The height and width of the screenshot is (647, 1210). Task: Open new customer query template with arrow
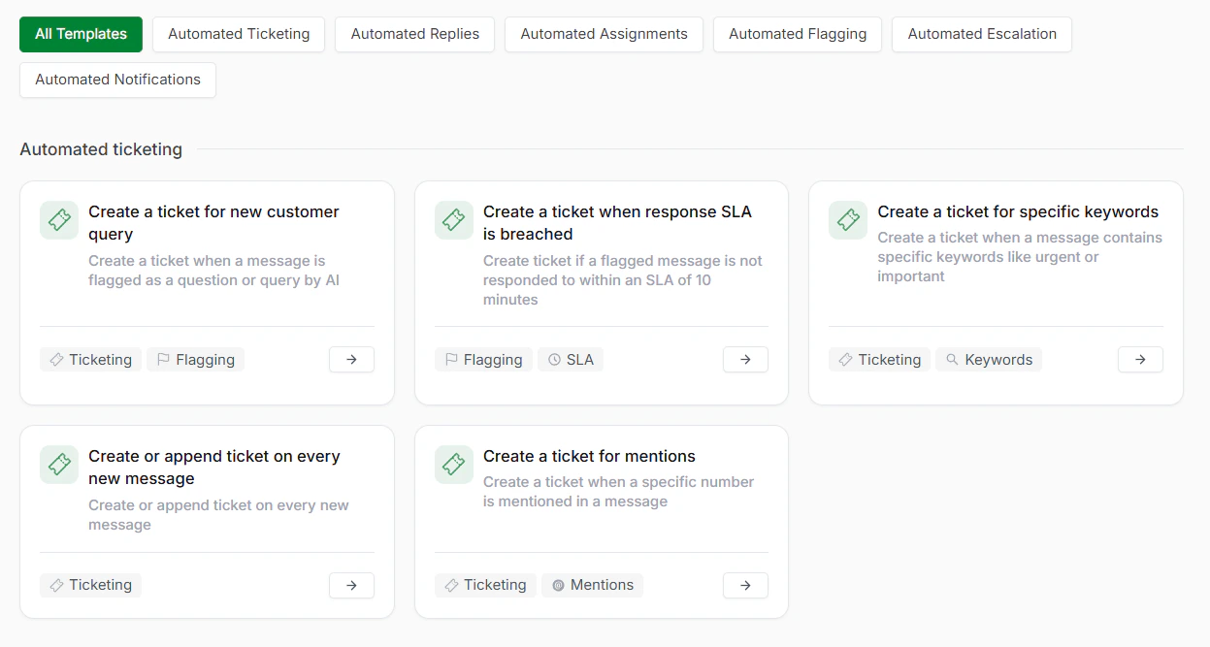(351, 360)
